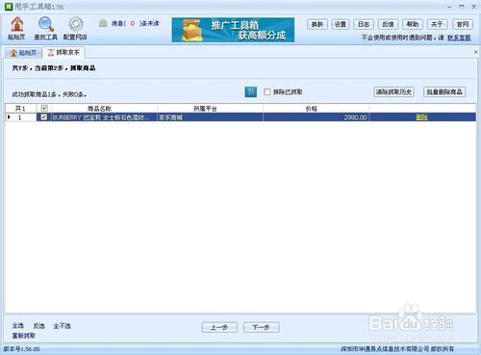Click the row 1 indicator arrow
Image resolution: width=481 pixels, height=355 pixels.
tap(9, 117)
